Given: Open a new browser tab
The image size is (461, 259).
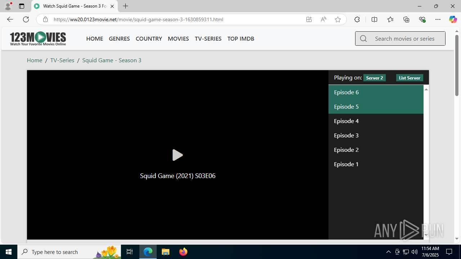Looking at the screenshot, I should tap(125, 6).
